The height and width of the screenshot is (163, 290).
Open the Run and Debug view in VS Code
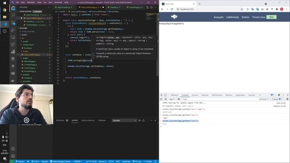coord(13,30)
